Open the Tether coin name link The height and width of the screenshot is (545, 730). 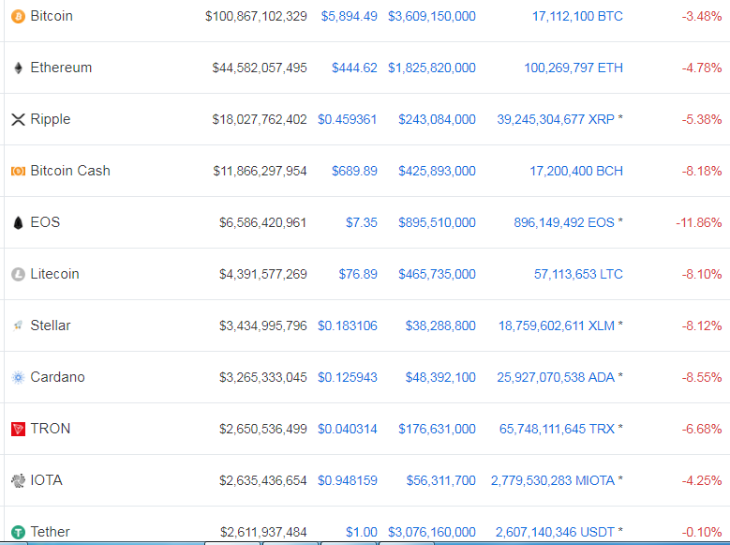click(x=51, y=532)
